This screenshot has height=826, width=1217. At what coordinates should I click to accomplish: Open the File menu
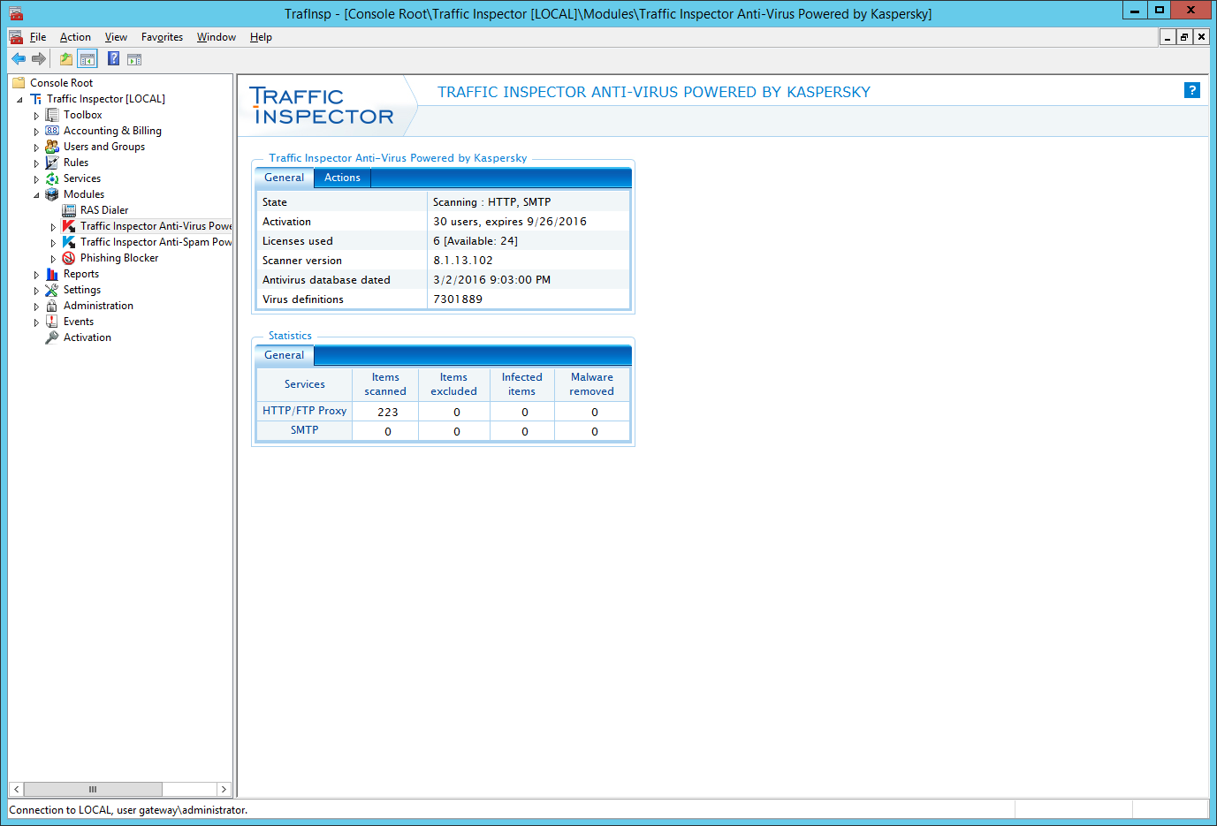coord(38,37)
